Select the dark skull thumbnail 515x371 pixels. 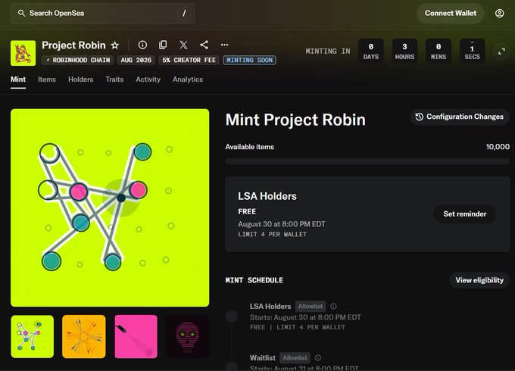coord(188,336)
